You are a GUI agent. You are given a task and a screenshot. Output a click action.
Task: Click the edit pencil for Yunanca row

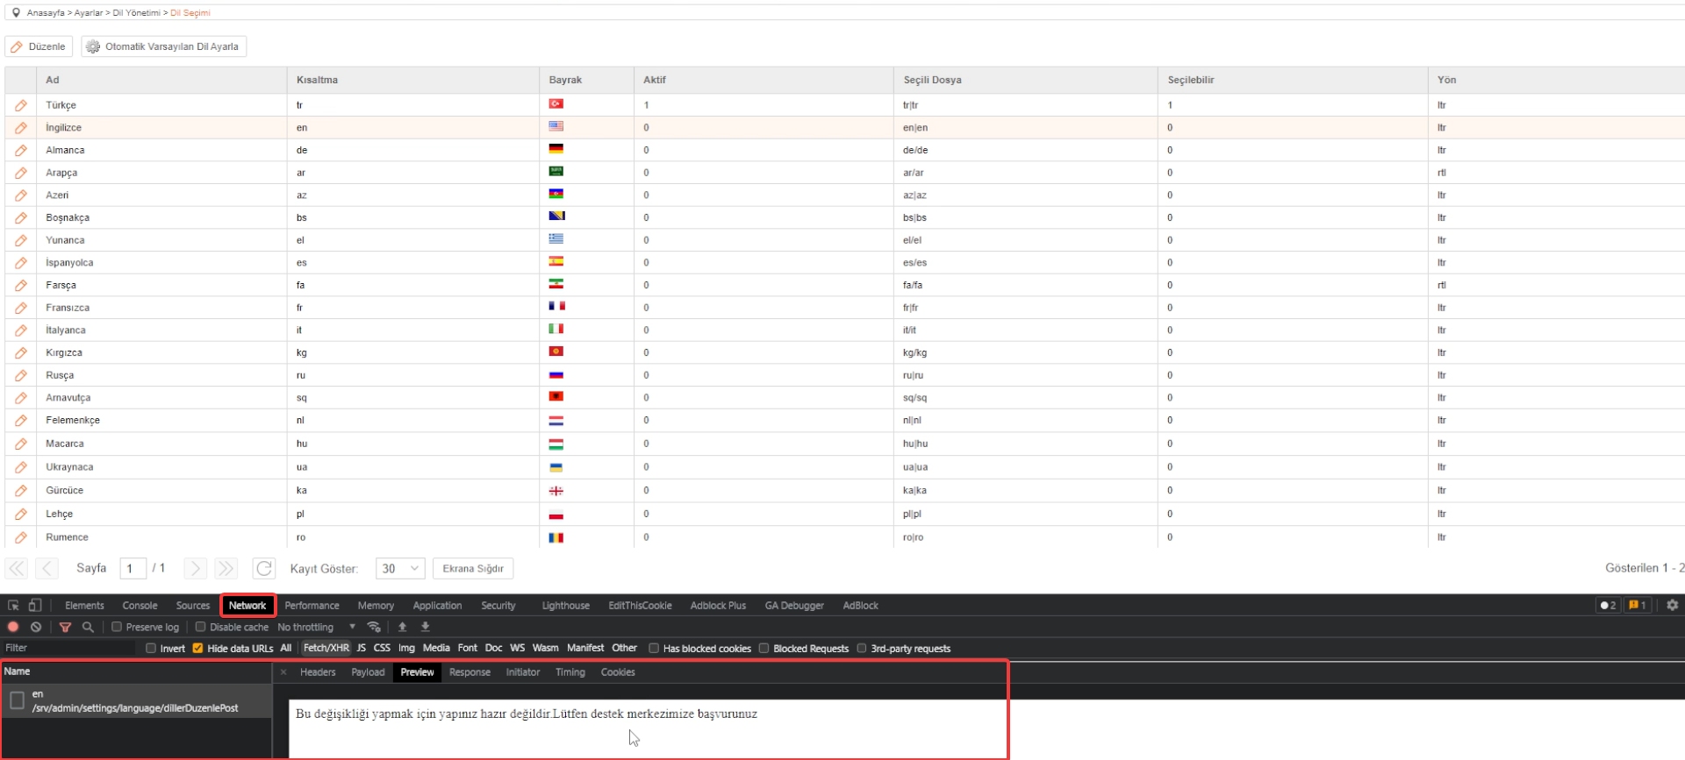point(21,240)
